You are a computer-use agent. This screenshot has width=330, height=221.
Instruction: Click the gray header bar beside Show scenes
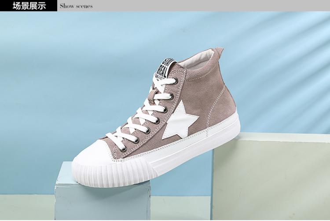click(211, 6)
